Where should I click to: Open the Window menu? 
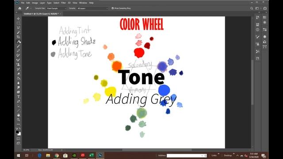83,3
